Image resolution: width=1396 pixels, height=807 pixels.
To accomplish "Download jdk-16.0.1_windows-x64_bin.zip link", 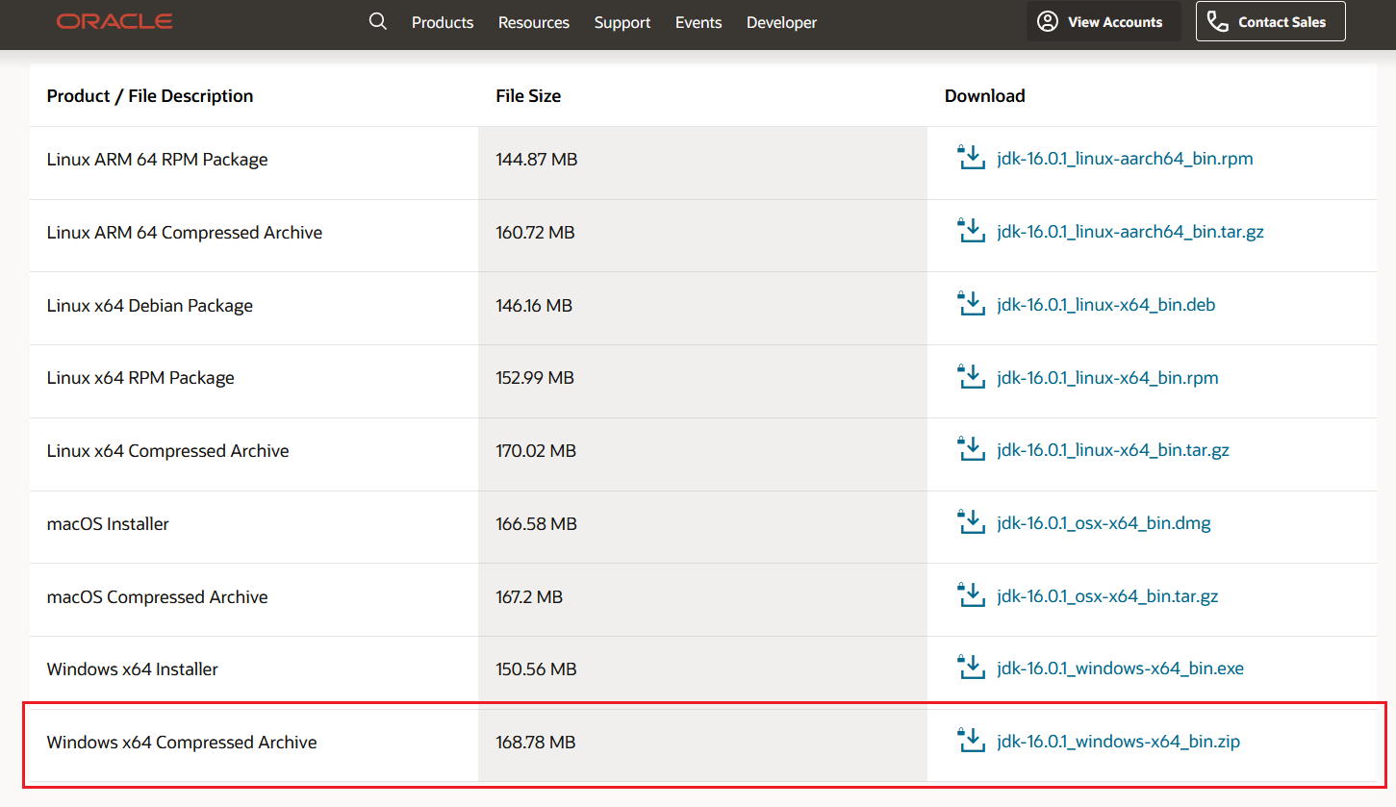I will pyautogui.click(x=1119, y=742).
